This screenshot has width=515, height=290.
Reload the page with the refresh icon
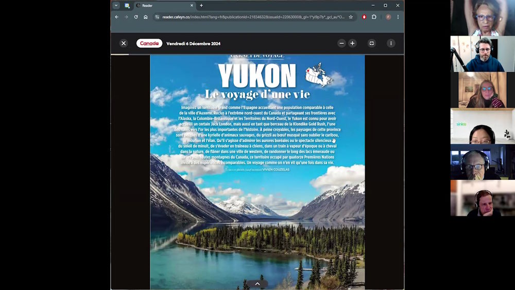coord(135,17)
